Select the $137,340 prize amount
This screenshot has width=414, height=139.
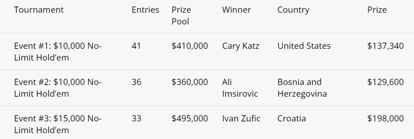[x=386, y=46]
